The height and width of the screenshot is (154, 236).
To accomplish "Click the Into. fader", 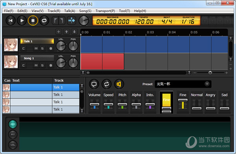I will 150,104.
